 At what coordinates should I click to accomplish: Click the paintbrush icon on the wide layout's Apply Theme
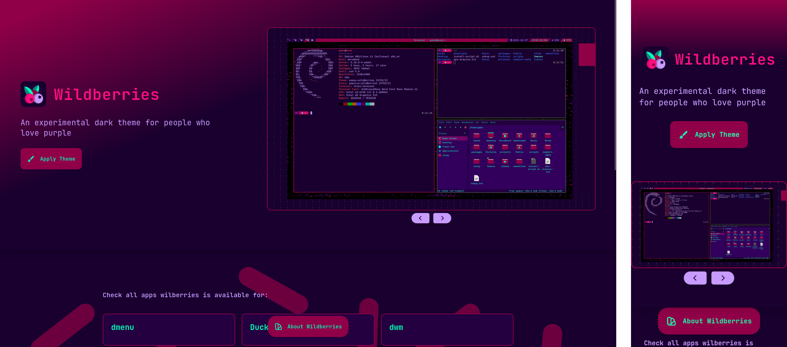pos(31,159)
